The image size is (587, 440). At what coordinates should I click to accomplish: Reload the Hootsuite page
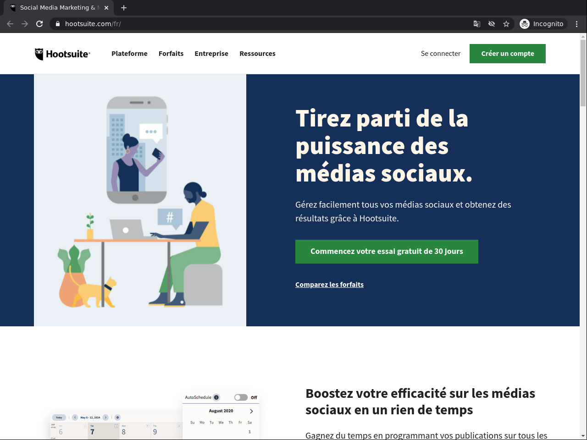[39, 24]
